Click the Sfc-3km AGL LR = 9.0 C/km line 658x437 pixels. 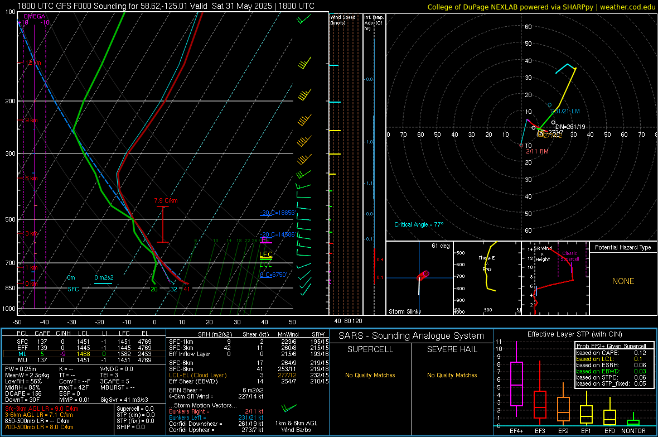[42, 409]
